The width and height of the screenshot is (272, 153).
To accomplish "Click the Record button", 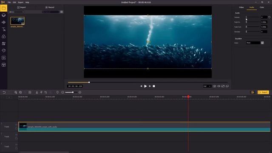I will [50, 8].
